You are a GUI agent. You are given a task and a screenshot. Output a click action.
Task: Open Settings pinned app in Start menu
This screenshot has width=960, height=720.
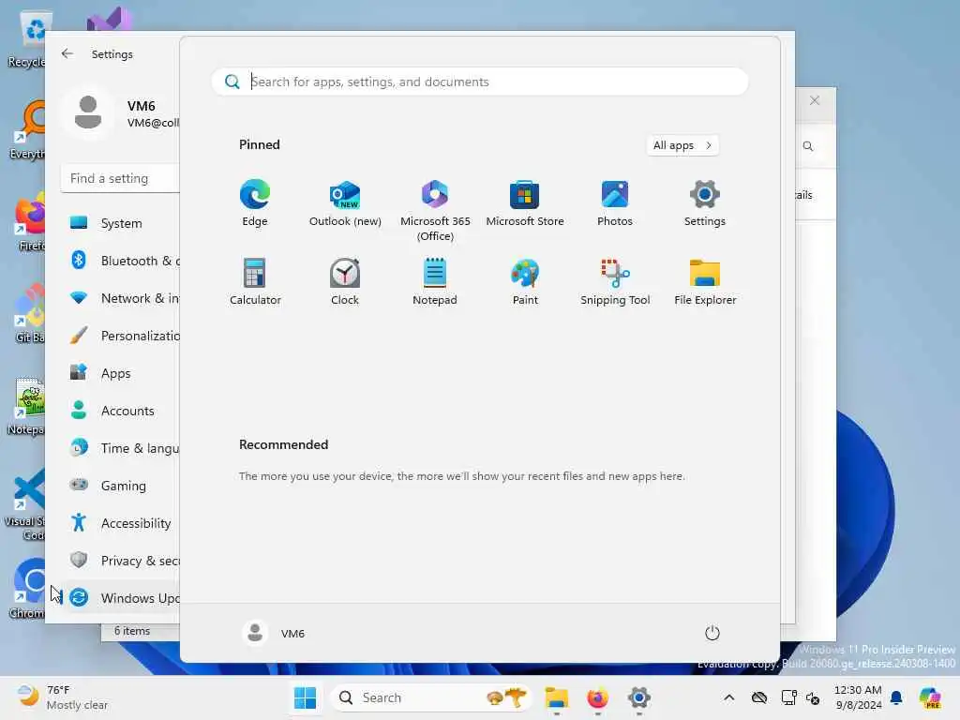coord(705,203)
